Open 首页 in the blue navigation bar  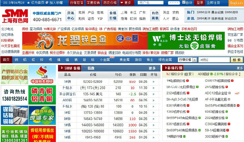6,60
